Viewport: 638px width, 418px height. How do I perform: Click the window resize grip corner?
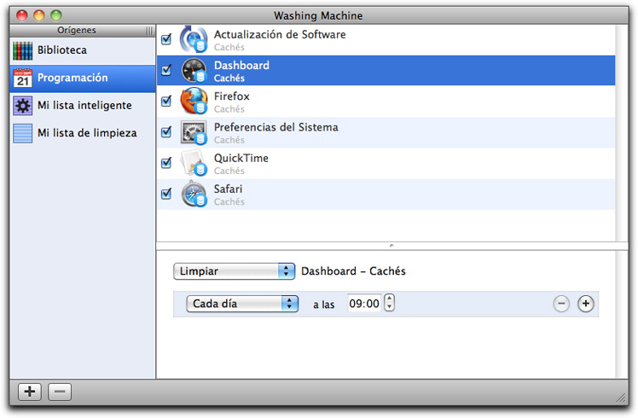pyautogui.click(x=621, y=398)
